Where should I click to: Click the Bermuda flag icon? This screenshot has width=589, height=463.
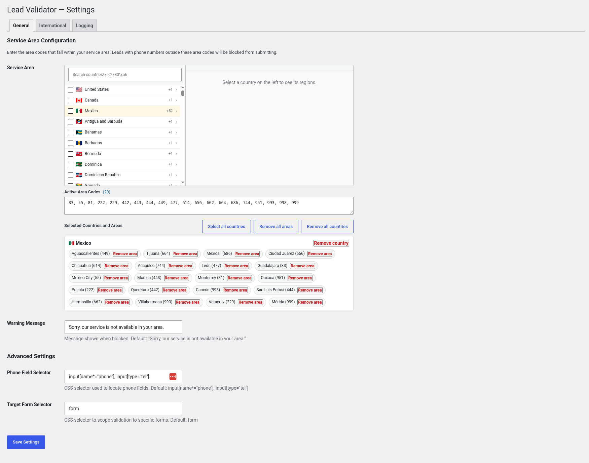[x=79, y=154]
